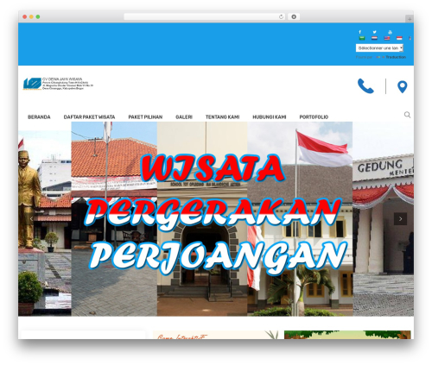Close the browser window red button

click(25, 17)
